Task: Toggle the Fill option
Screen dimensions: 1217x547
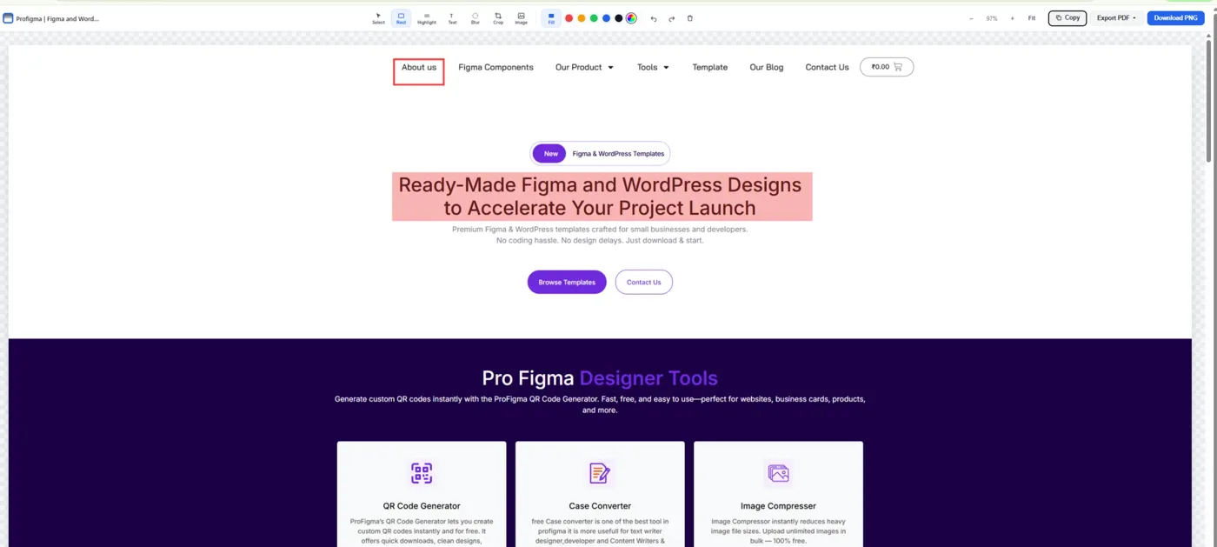Action: pos(551,17)
